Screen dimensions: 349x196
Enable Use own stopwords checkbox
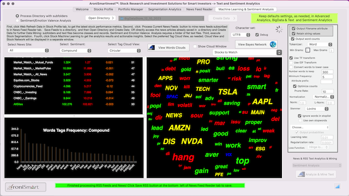[x=300, y=120]
